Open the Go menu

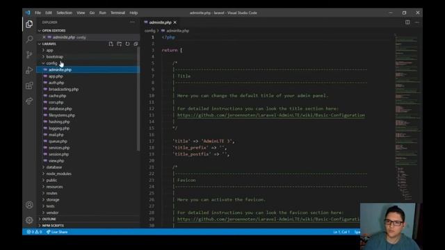92,12
